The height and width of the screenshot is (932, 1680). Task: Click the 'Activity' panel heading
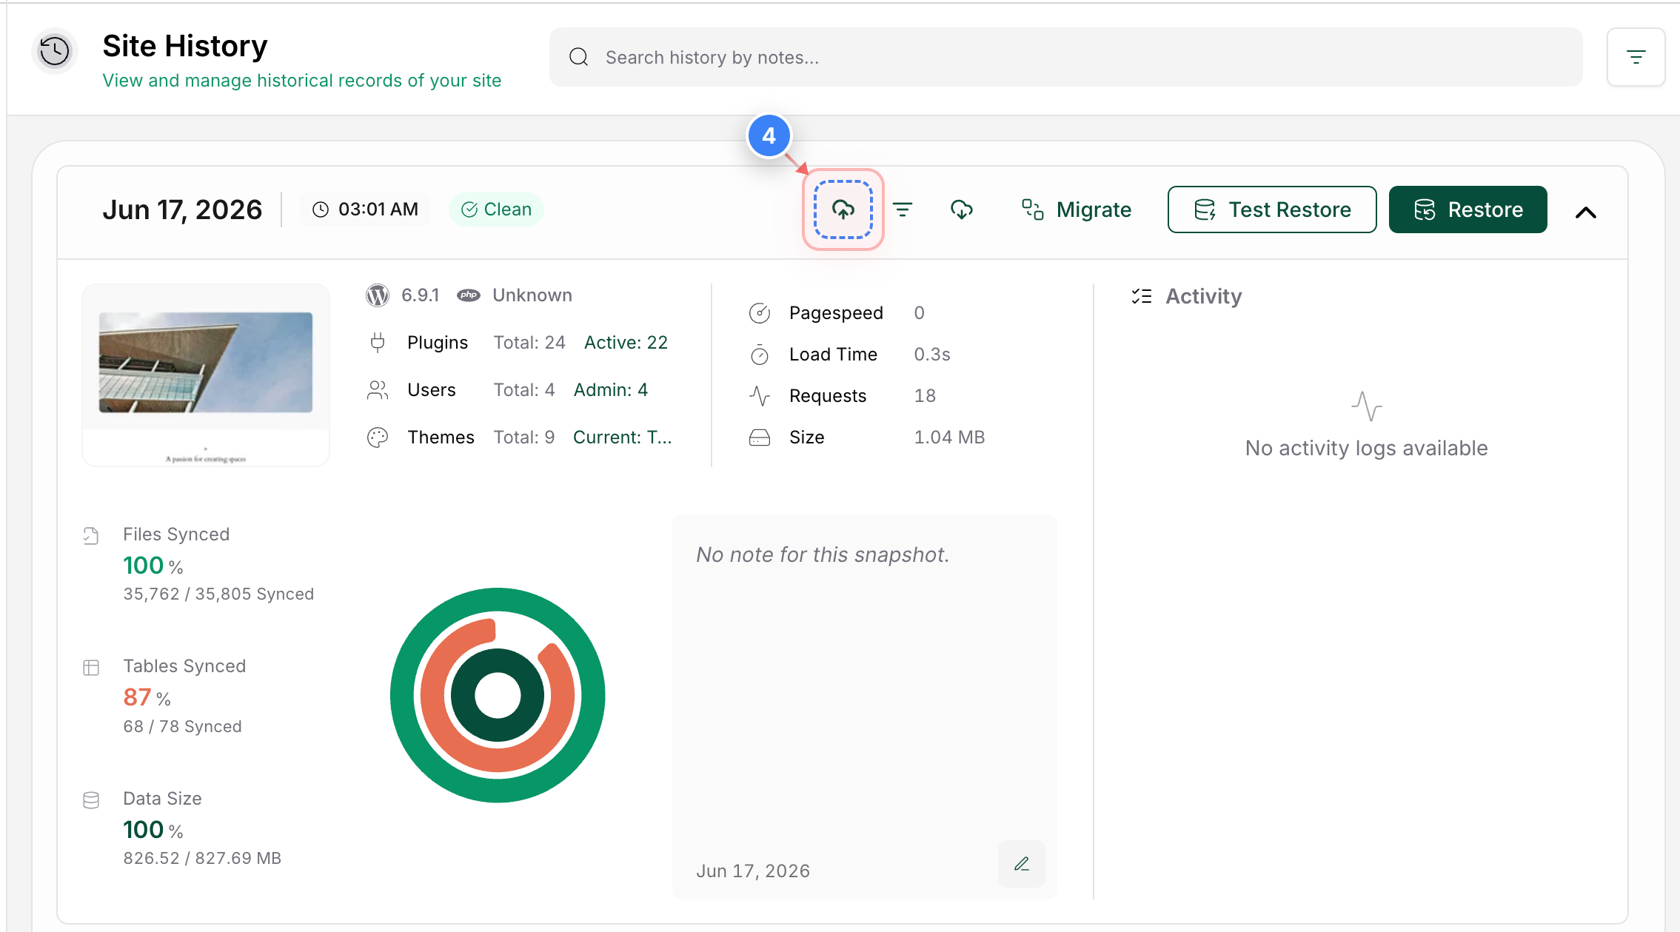tap(1204, 296)
